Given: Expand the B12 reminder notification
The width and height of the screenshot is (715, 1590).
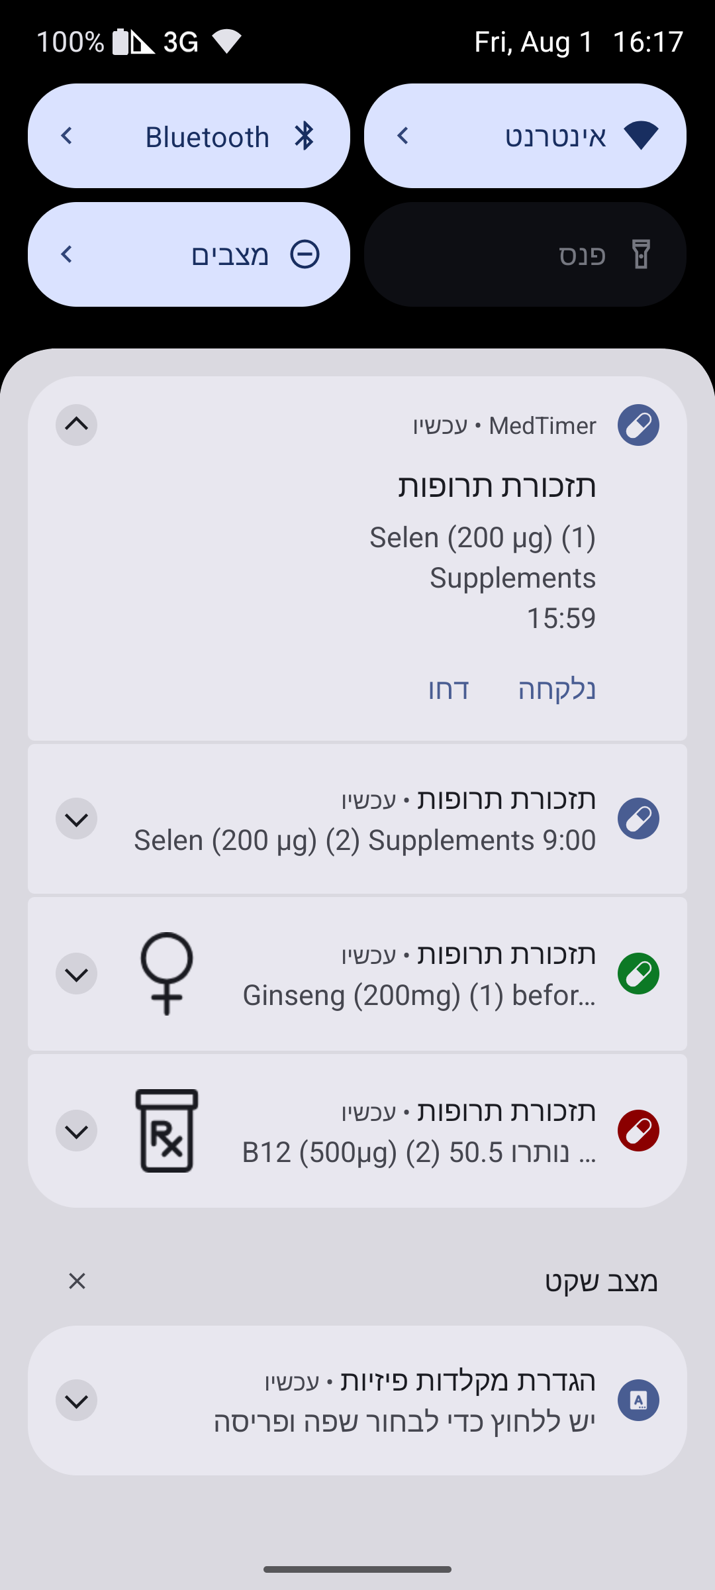Looking at the screenshot, I should coord(77,1131).
